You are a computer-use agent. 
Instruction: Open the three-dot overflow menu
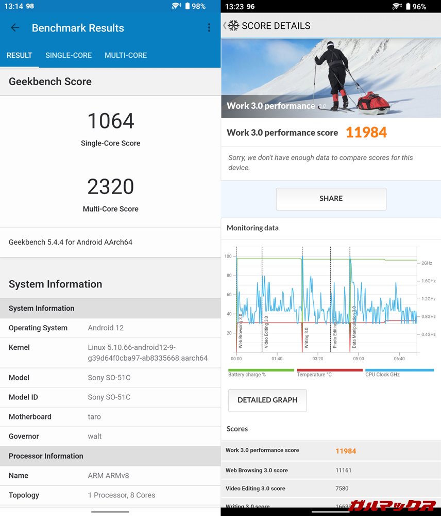(x=209, y=28)
